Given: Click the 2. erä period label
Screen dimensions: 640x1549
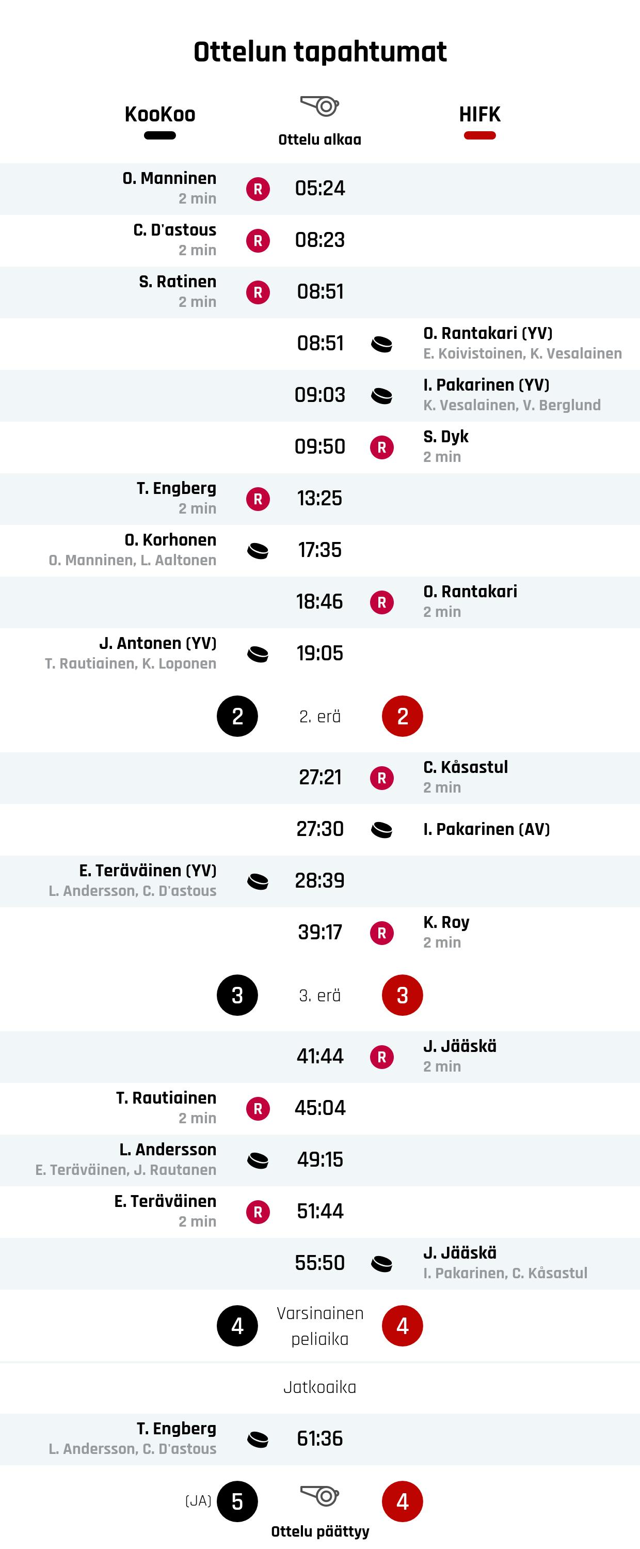Looking at the screenshot, I should point(319,717).
